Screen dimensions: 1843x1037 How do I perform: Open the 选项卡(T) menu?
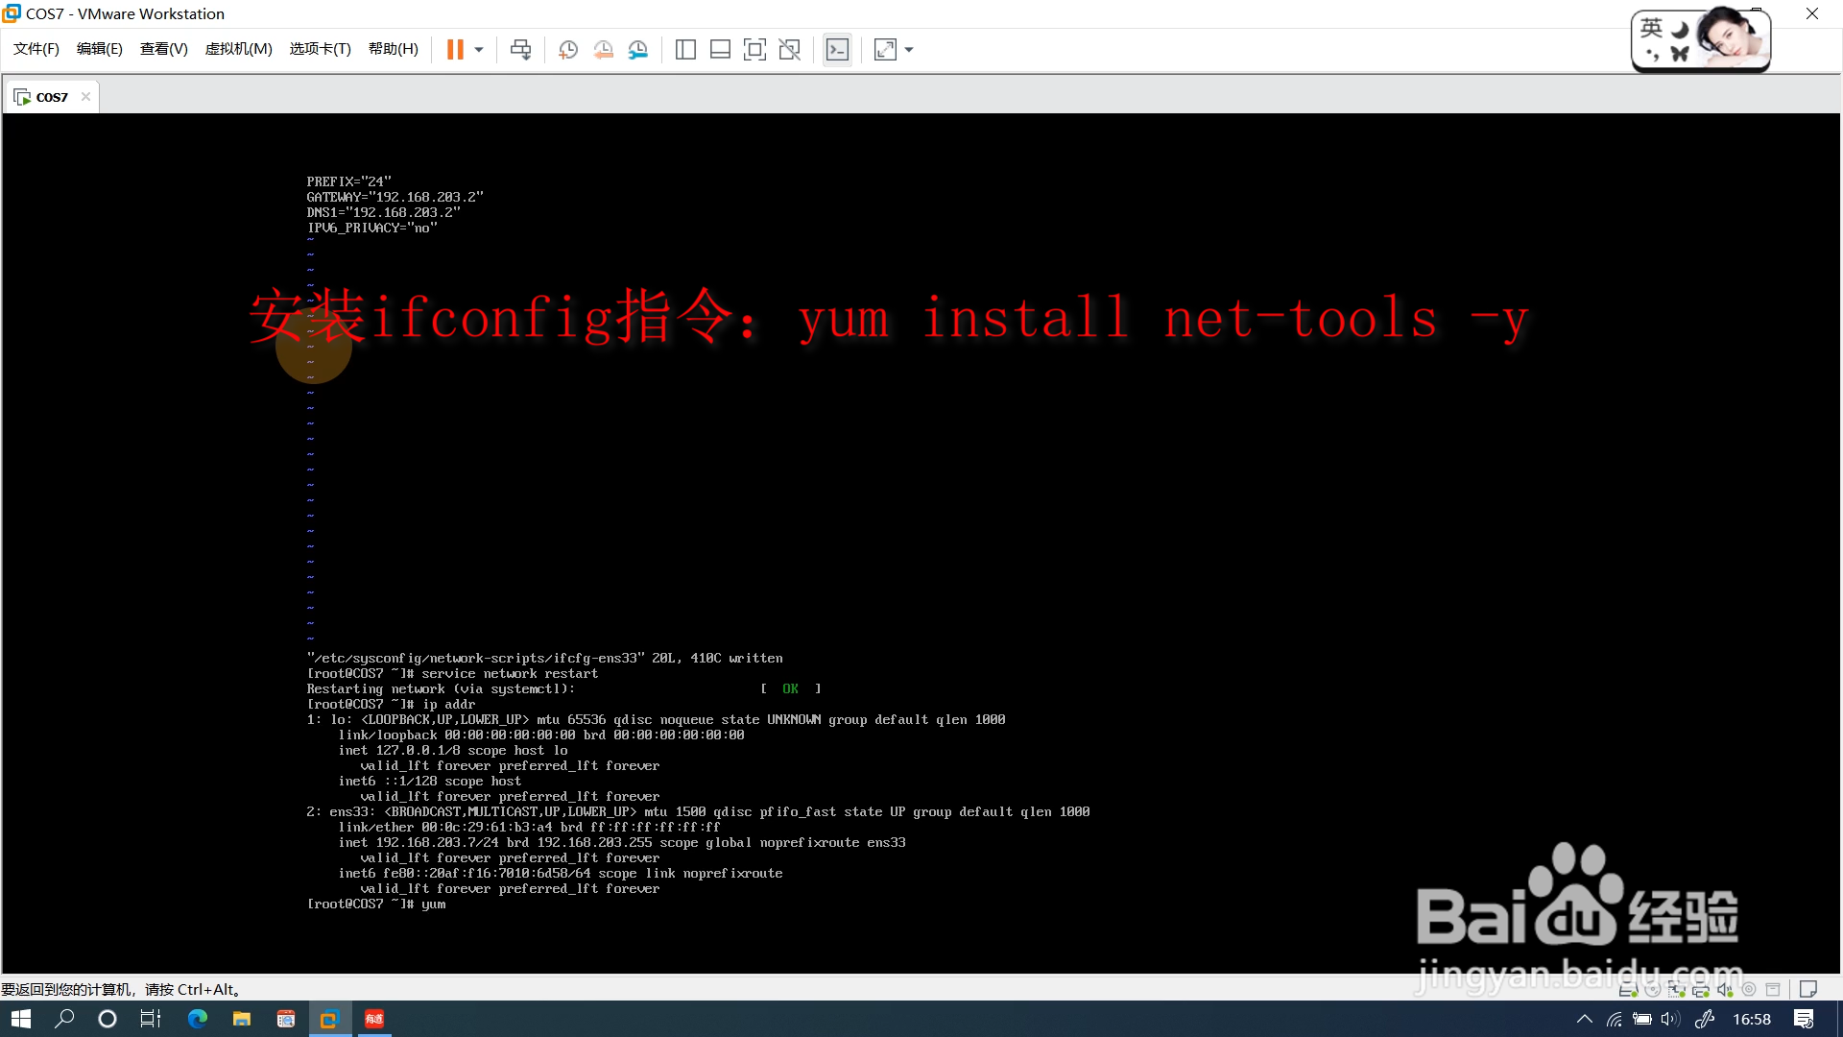tap(320, 49)
